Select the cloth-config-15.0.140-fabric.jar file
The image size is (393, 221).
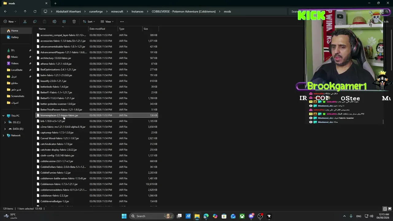tap(97, 155)
